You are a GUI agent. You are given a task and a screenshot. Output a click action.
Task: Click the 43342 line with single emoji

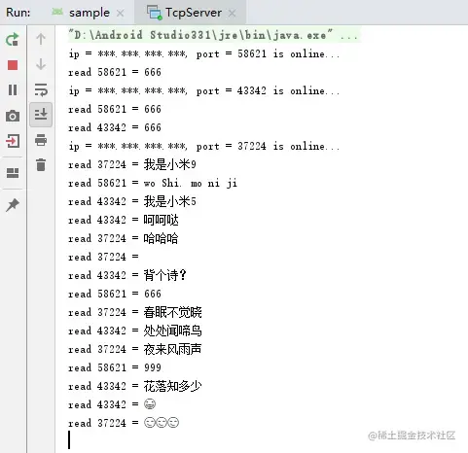click(x=112, y=404)
